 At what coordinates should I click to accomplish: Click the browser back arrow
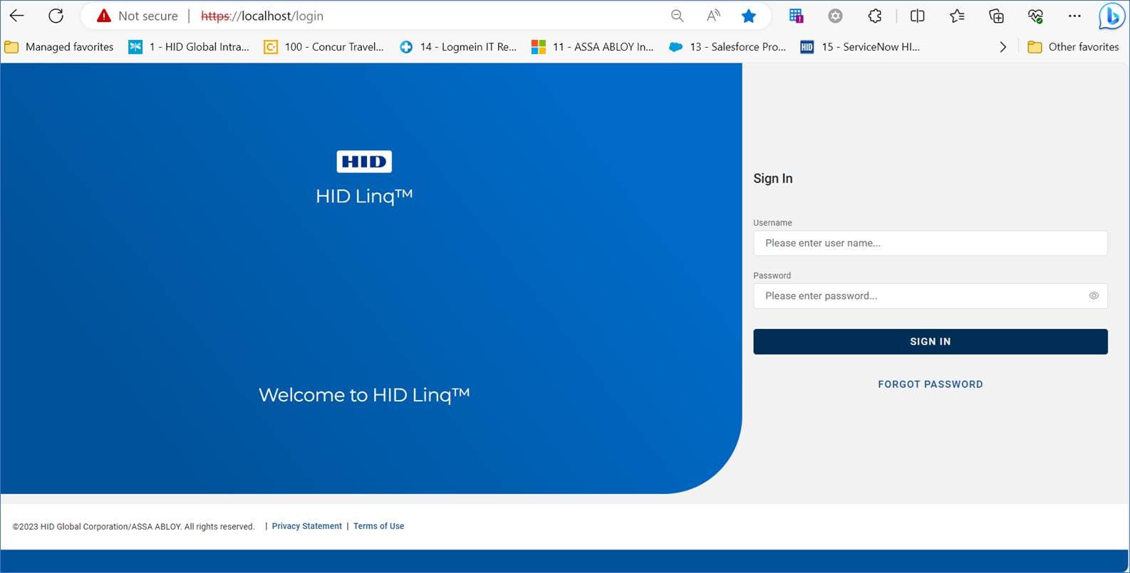pyautogui.click(x=16, y=16)
